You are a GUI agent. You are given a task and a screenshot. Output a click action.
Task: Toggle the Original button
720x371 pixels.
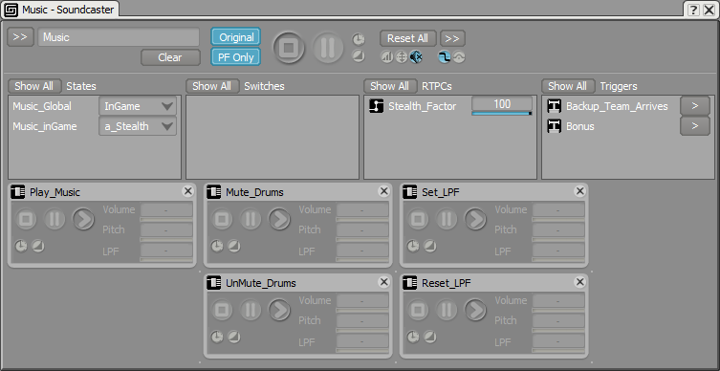point(236,37)
